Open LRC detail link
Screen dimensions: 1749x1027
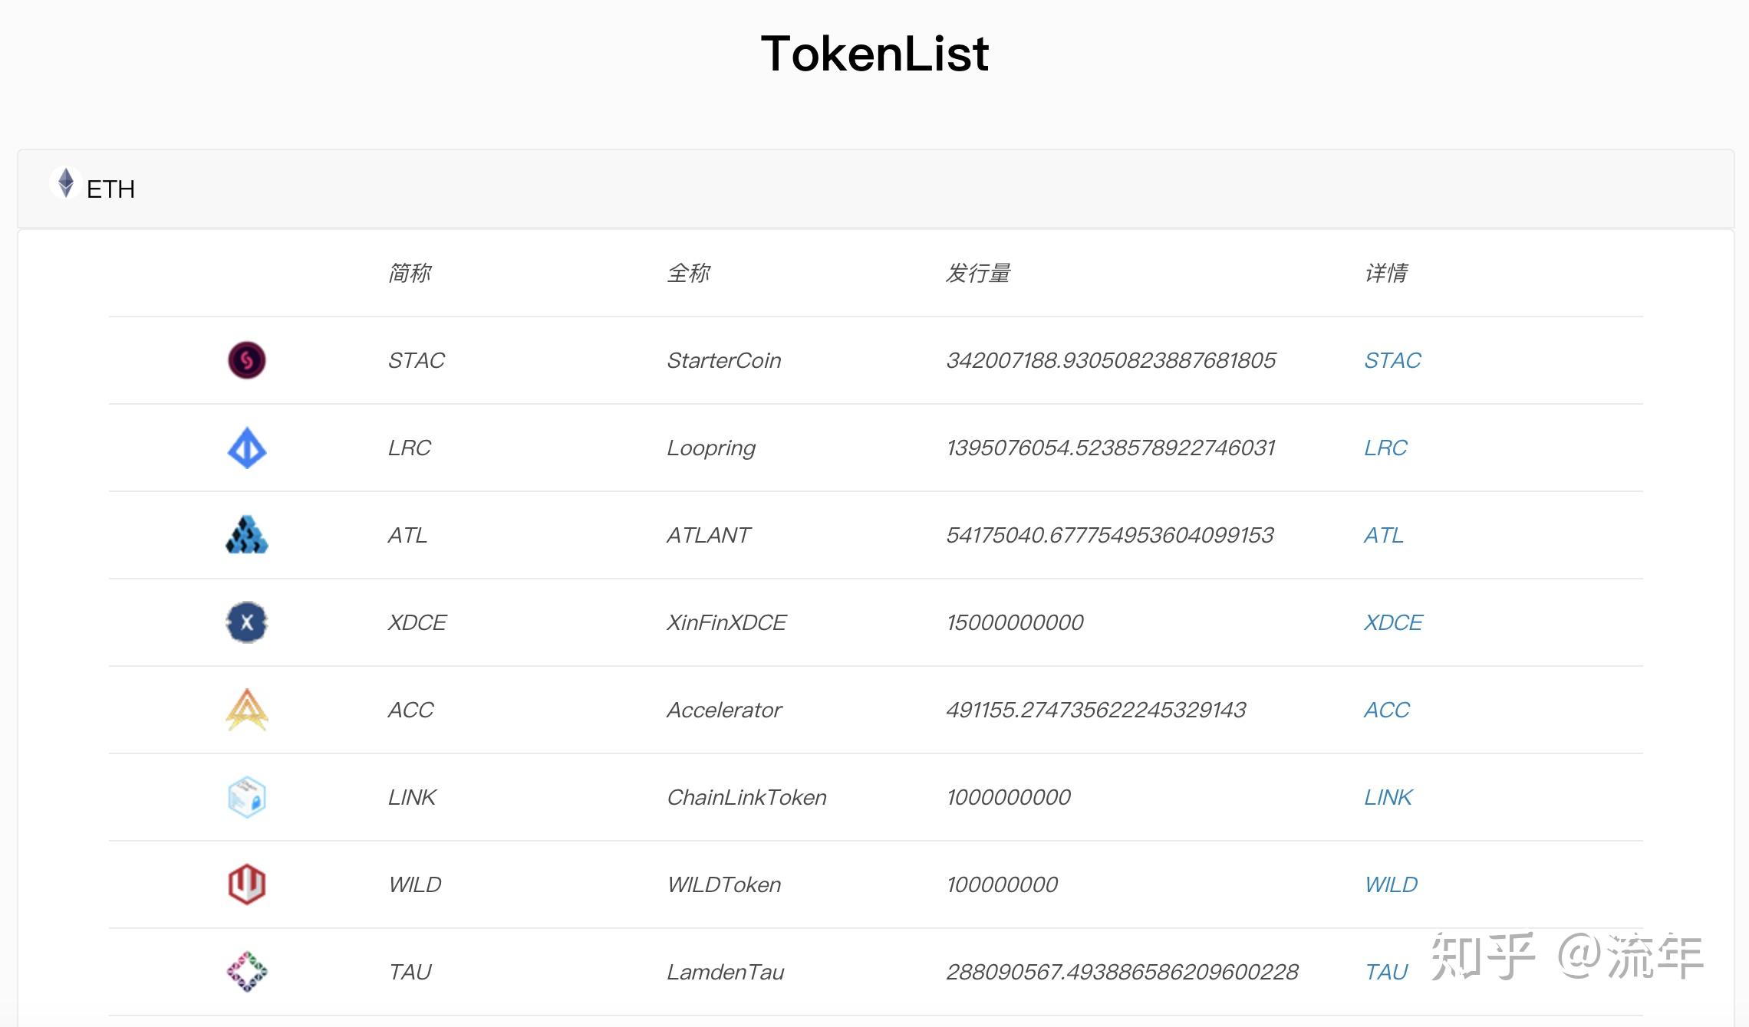(1385, 448)
